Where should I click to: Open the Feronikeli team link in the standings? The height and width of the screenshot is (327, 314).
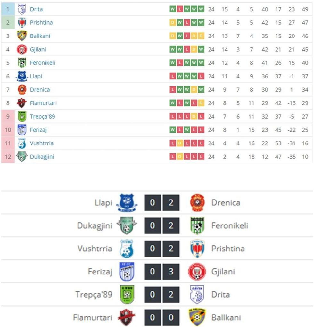pyautogui.click(x=43, y=63)
